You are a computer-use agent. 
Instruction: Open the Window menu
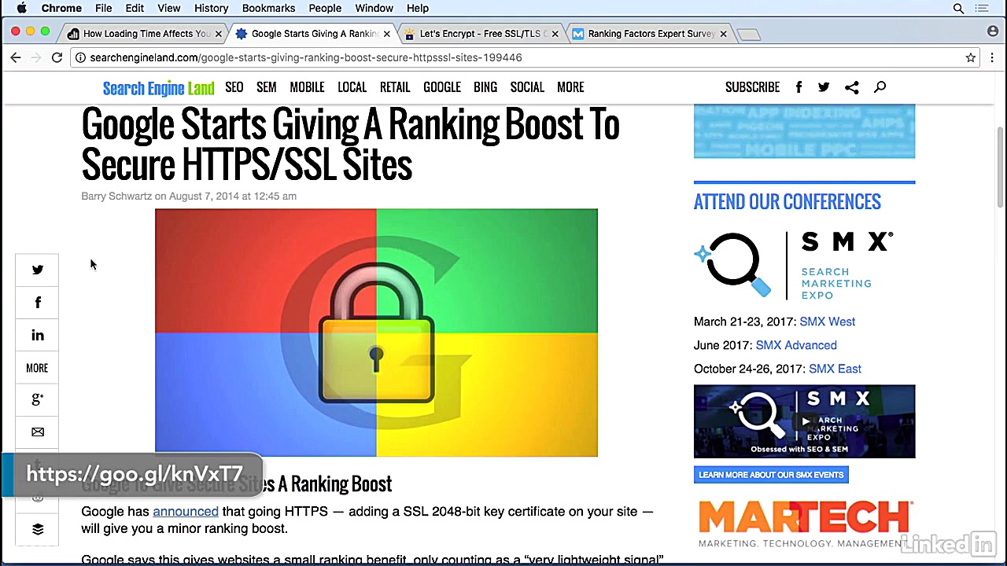[x=374, y=8]
